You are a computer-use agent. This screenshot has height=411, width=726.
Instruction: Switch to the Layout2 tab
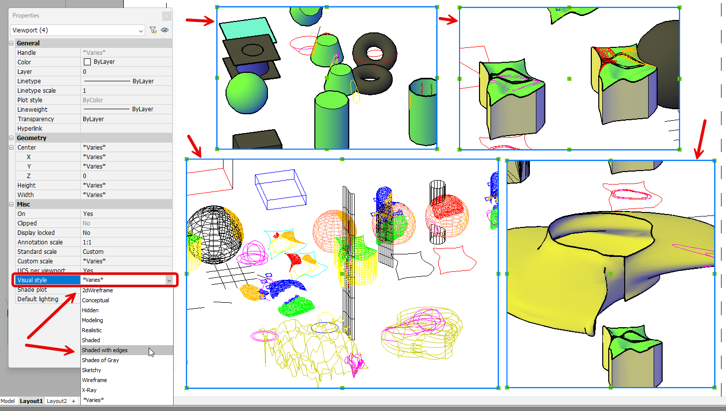pyautogui.click(x=56, y=401)
